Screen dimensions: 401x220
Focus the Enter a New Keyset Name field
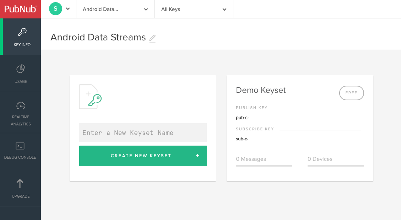[143, 133]
